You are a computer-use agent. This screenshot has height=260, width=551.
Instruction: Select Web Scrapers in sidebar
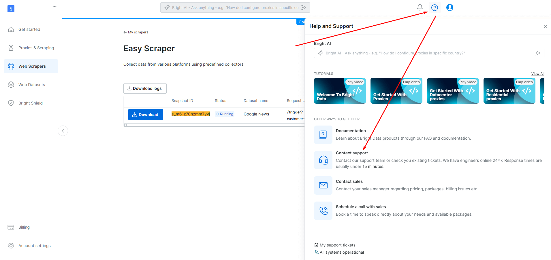(31, 66)
